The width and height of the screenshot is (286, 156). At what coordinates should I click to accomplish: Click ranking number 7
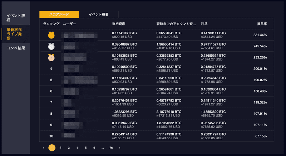[51, 103]
